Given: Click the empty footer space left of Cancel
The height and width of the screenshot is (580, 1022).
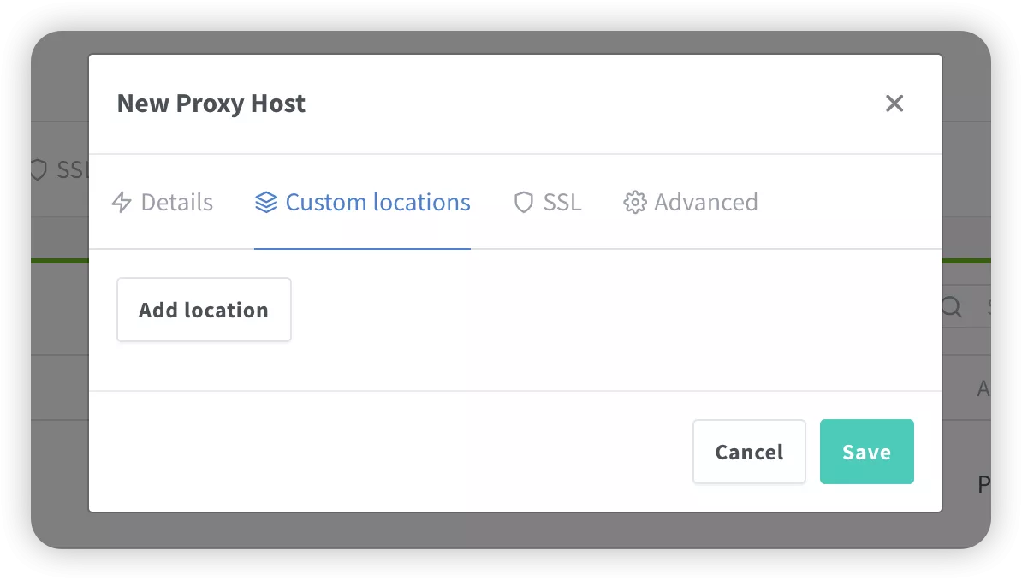Looking at the screenshot, I should tap(385, 452).
